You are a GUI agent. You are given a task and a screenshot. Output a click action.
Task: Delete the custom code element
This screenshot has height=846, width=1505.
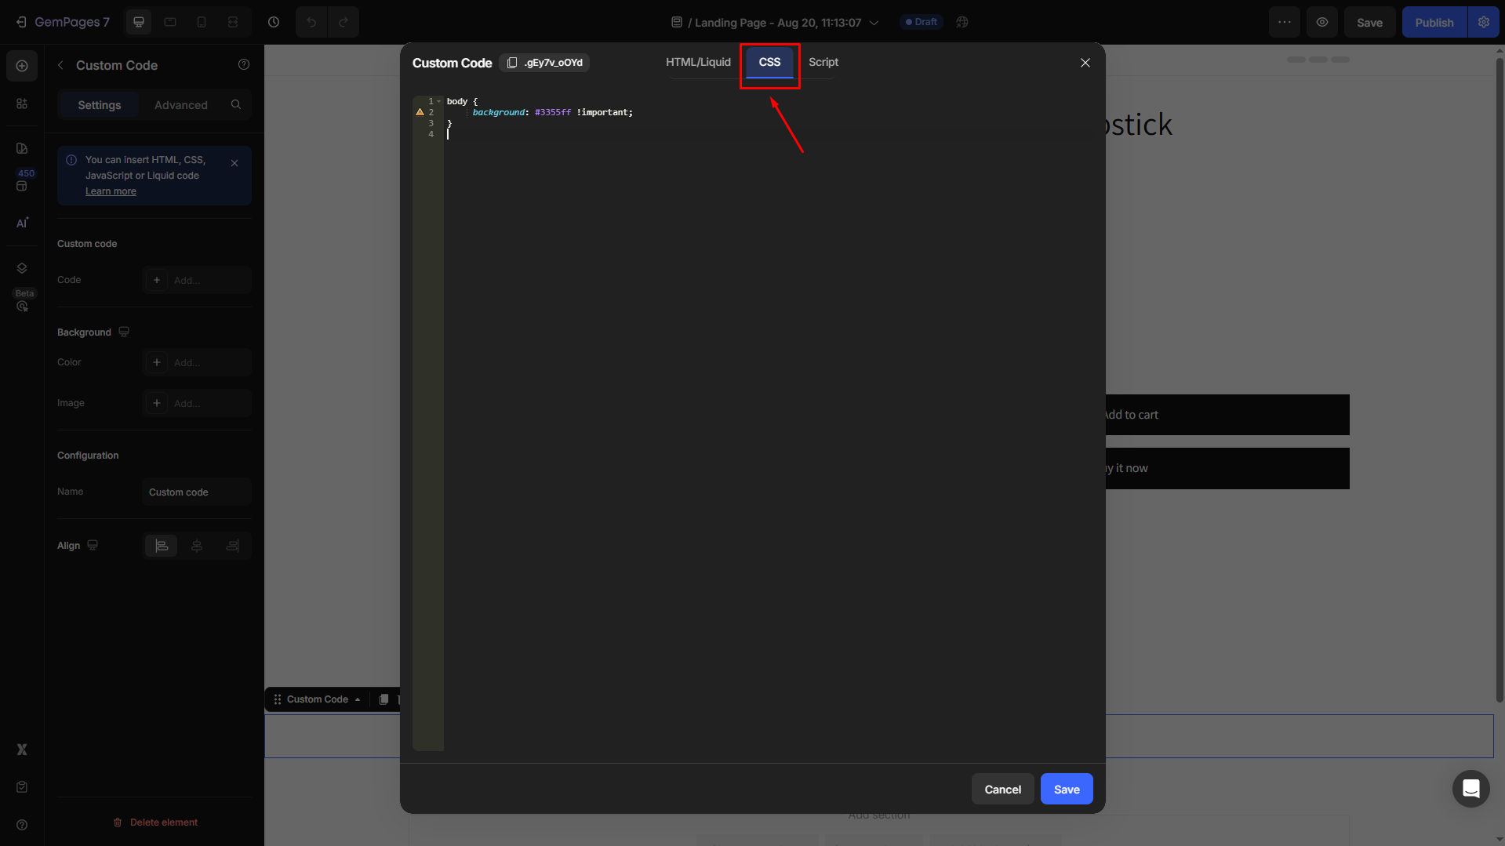(x=155, y=822)
